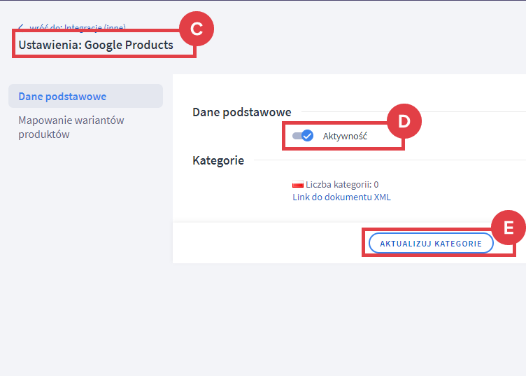Click the Dane podstawowe section heading in panel
Screen dimensions: 526x376
(242, 112)
